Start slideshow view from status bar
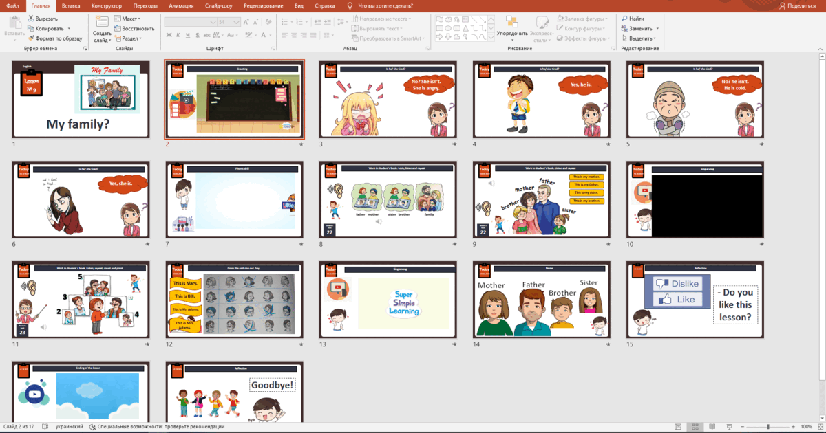The height and width of the screenshot is (433, 826). pyautogui.click(x=729, y=427)
